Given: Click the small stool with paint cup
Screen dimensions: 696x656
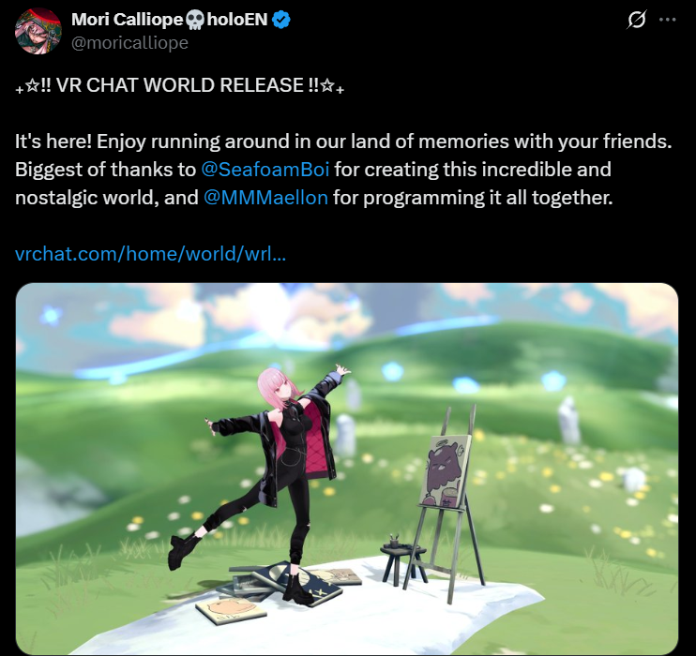Looking at the screenshot, I should point(401,561).
